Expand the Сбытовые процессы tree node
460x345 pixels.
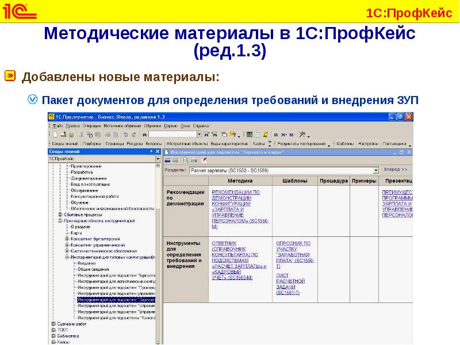coord(60,214)
